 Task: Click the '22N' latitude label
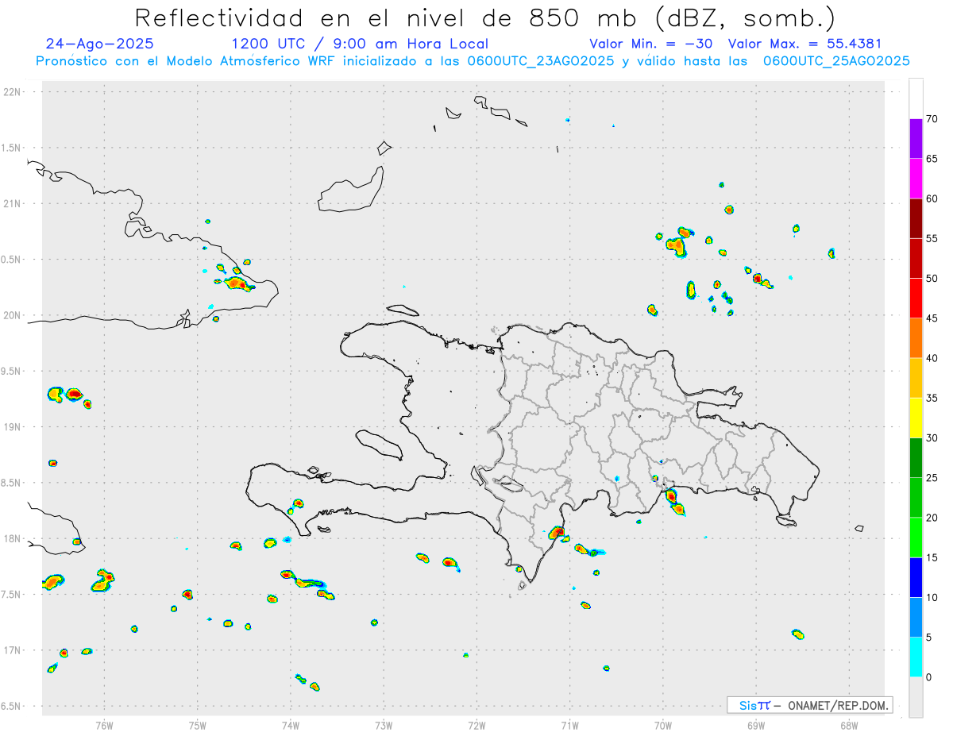point(14,91)
